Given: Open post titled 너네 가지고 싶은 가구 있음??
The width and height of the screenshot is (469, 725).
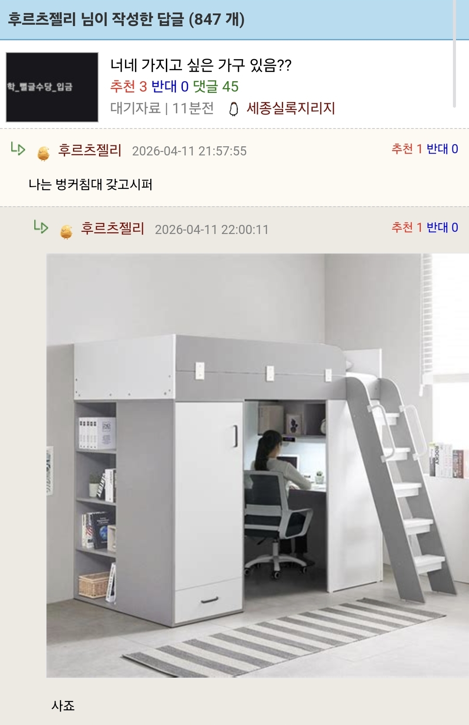Looking at the screenshot, I should point(201,65).
